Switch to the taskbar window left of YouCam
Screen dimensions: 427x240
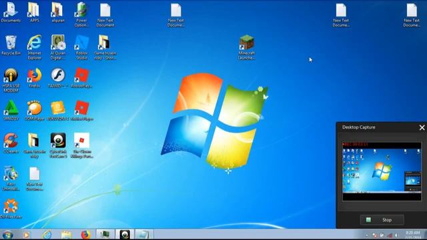click(x=105, y=235)
